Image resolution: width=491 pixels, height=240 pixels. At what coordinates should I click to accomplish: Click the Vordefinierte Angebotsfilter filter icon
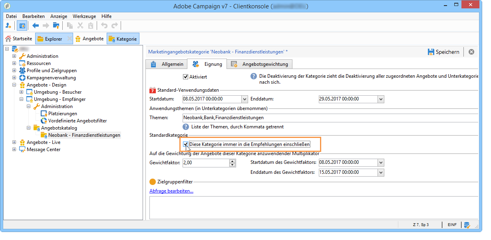pyautogui.click(x=44, y=121)
